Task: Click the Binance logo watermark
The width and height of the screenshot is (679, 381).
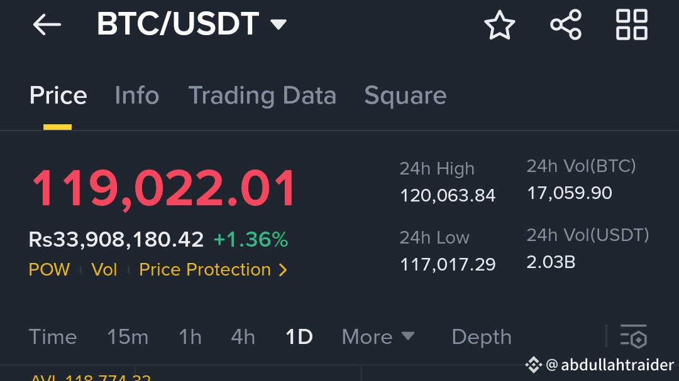Action: coord(534,365)
